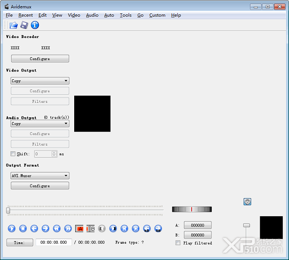The height and width of the screenshot is (260, 289).
Task: Click the audio shift milliseconds field
Action: (x=43, y=154)
